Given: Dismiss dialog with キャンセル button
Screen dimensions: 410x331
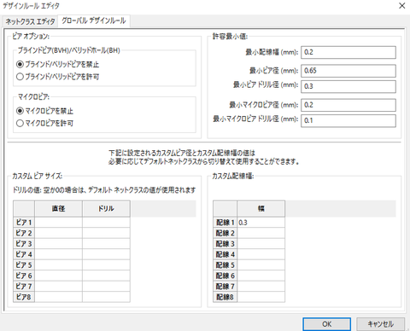Looking at the screenshot, I should [380, 324].
